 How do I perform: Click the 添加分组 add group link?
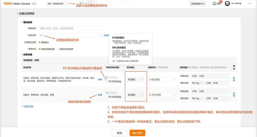click(x=27, y=106)
